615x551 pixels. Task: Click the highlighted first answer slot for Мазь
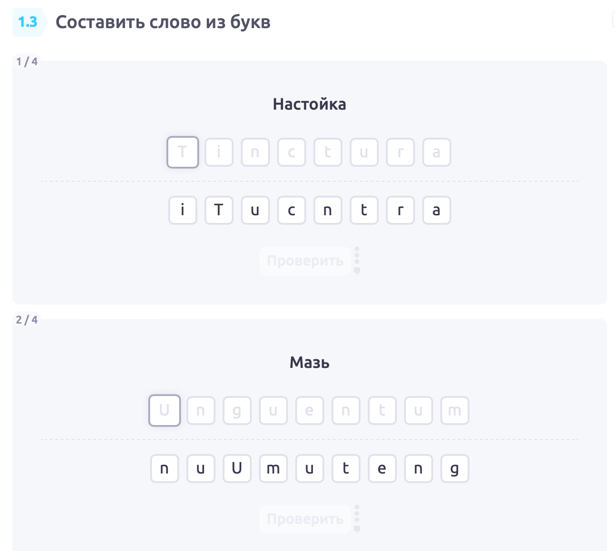point(165,411)
